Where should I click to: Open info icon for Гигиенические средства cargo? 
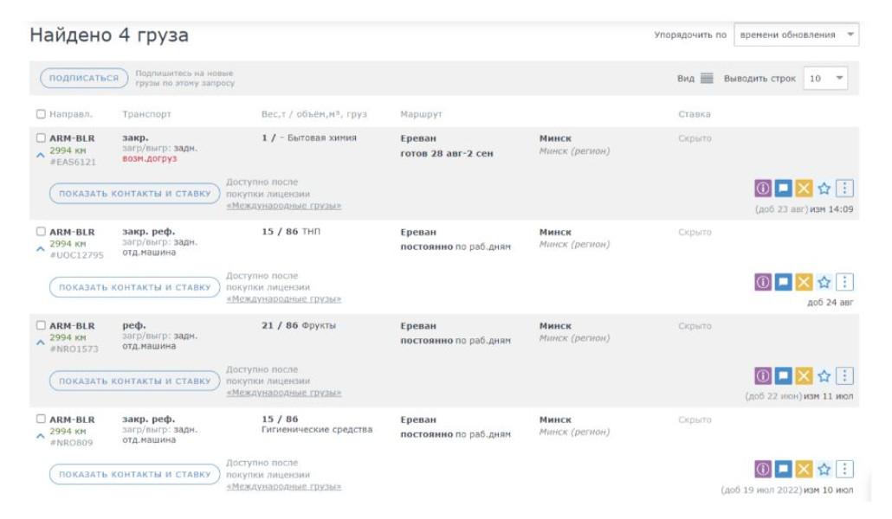(763, 469)
